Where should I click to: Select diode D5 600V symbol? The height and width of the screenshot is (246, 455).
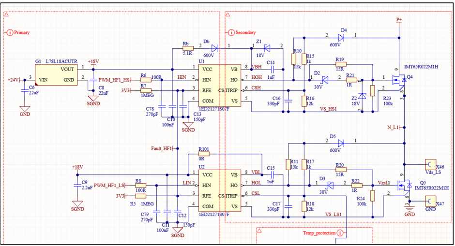click(341, 143)
